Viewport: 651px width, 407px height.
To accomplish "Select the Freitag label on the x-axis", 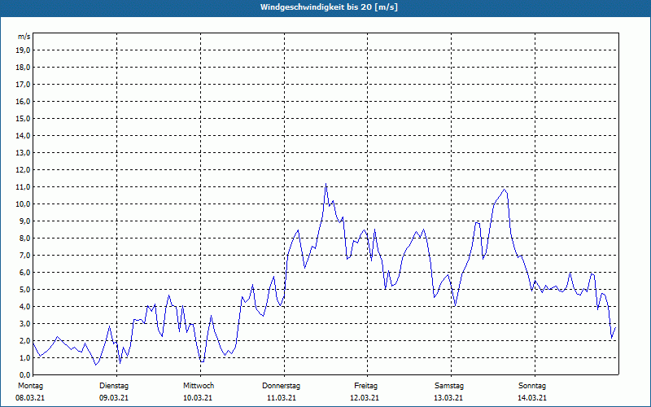I will pyautogui.click(x=366, y=385).
